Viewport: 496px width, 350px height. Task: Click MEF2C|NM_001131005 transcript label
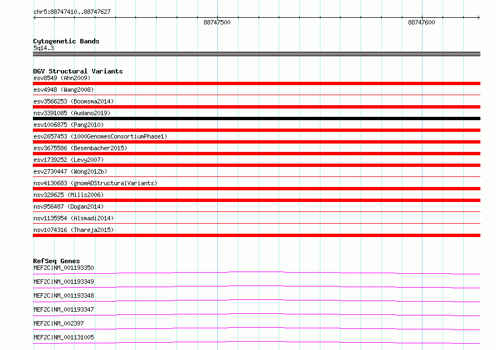pos(64,337)
